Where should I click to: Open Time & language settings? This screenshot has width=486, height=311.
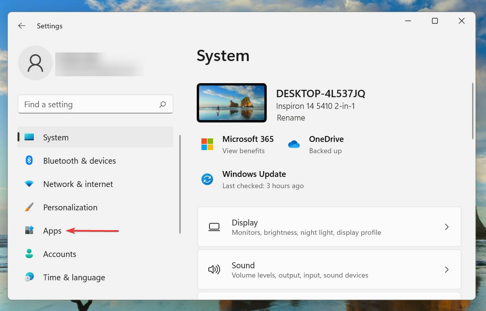pos(74,277)
